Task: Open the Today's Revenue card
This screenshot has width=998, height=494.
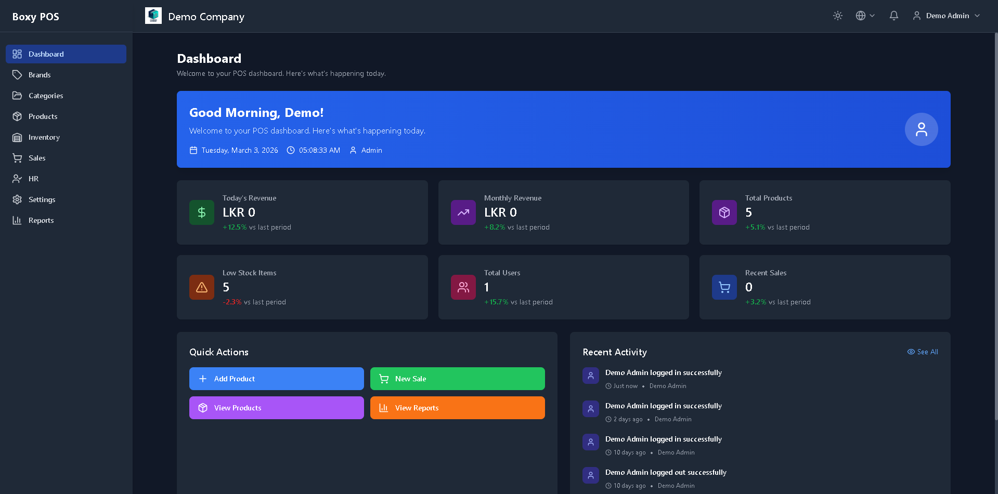Action: [x=302, y=212]
